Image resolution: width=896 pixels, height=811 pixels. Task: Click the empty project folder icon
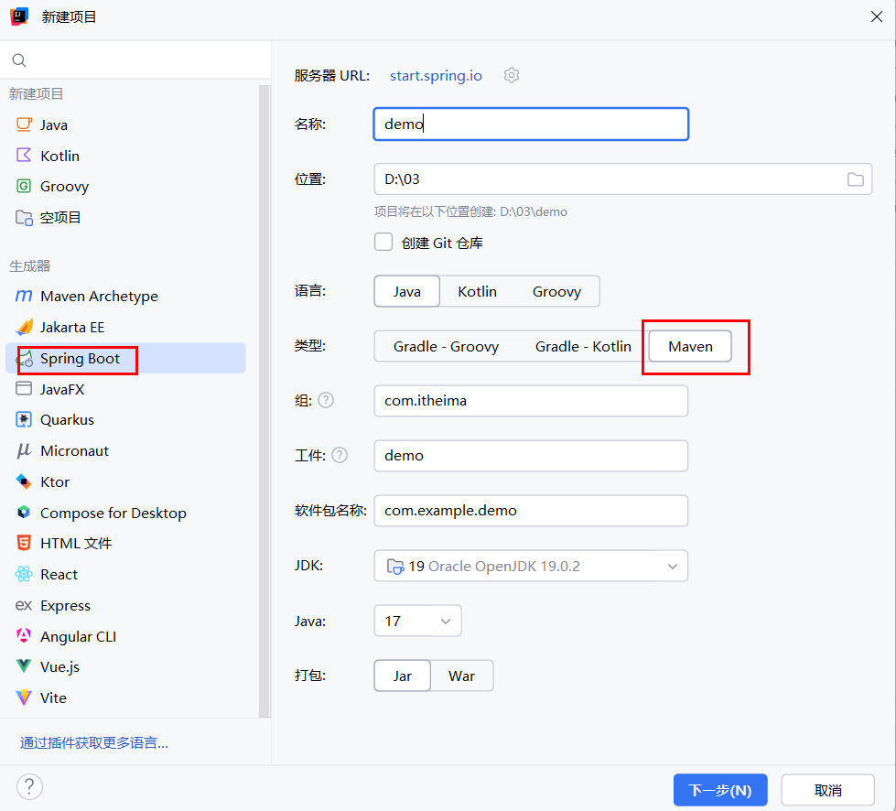[24, 217]
